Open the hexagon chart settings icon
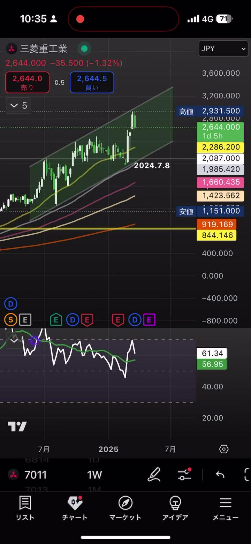This screenshot has height=544, width=251. pyautogui.click(x=224, y=449)
